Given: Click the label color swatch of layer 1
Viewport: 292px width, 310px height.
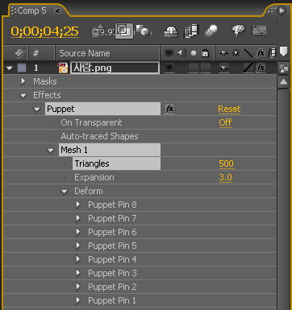Looking at the screenshot, I should (x=22, y=68).
